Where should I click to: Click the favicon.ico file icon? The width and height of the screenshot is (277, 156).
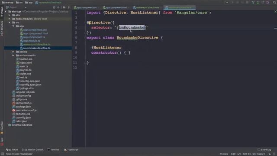(x=17, y=59)
